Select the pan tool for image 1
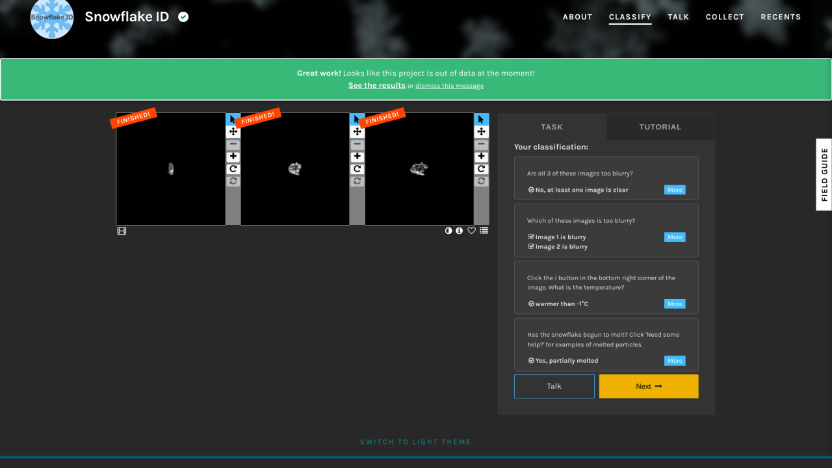This screenshot has width=832, height=468. click(x=233, y=132)
